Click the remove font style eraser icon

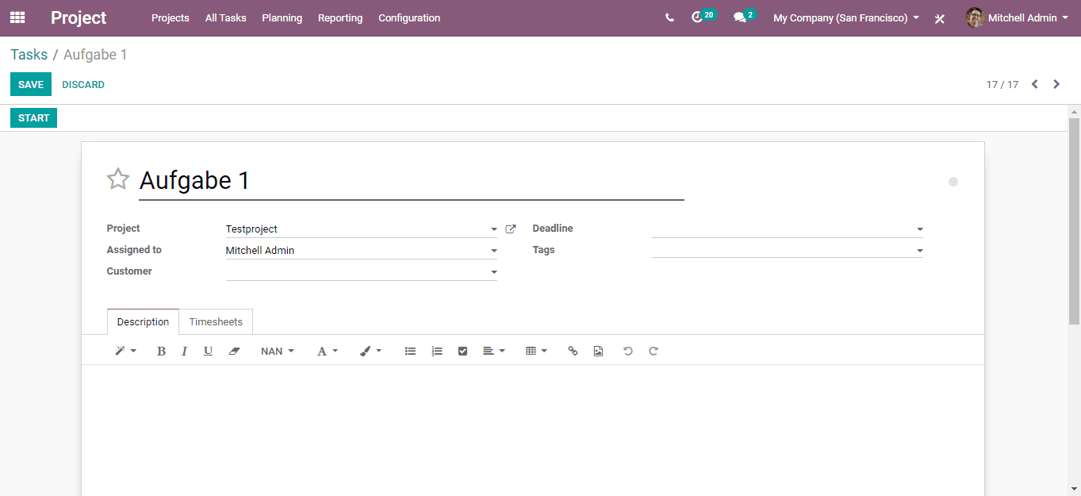click(234, 351)
